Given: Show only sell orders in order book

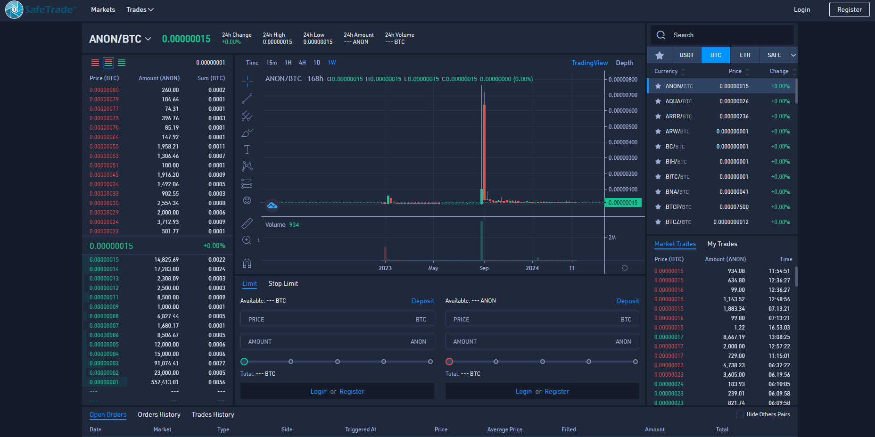Looking at the screenshot, I should point(95,63).
